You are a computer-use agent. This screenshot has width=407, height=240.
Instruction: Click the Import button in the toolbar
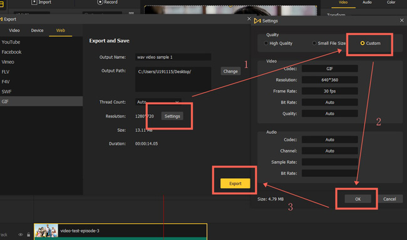pos(41,2)
